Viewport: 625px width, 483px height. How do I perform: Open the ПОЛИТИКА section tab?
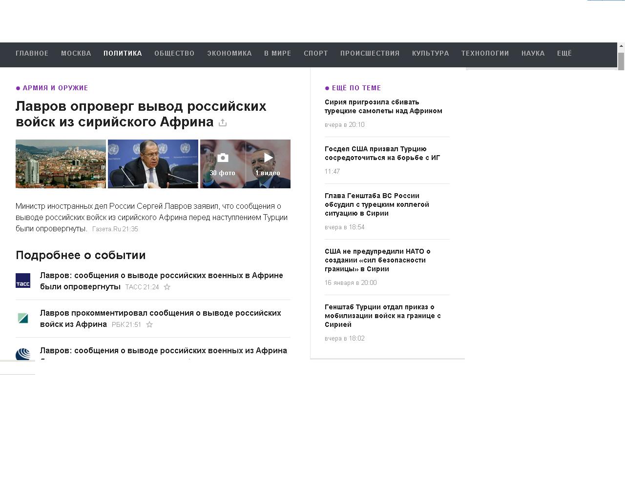point(123,53)
